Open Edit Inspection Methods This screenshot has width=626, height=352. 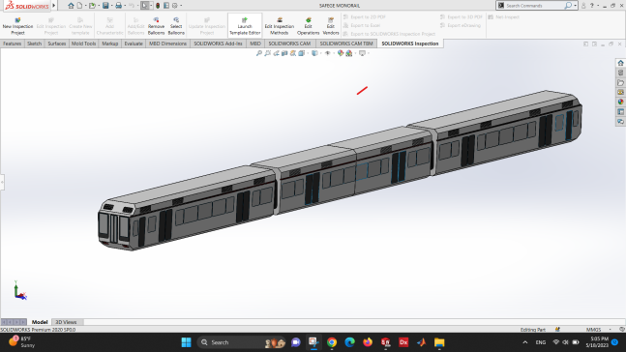pos(279,26)
